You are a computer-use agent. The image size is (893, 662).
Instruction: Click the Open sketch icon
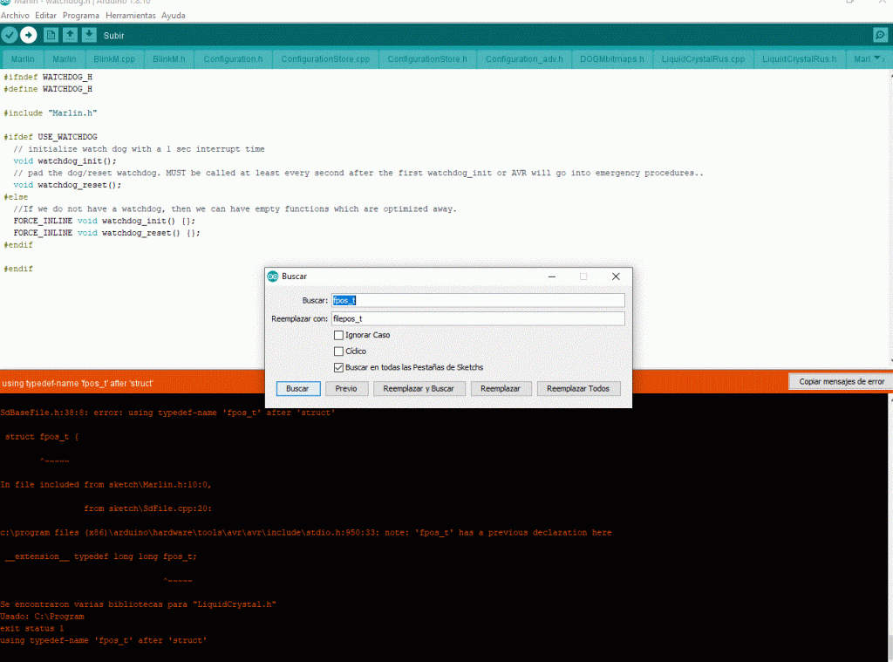[x=70, y=35]
